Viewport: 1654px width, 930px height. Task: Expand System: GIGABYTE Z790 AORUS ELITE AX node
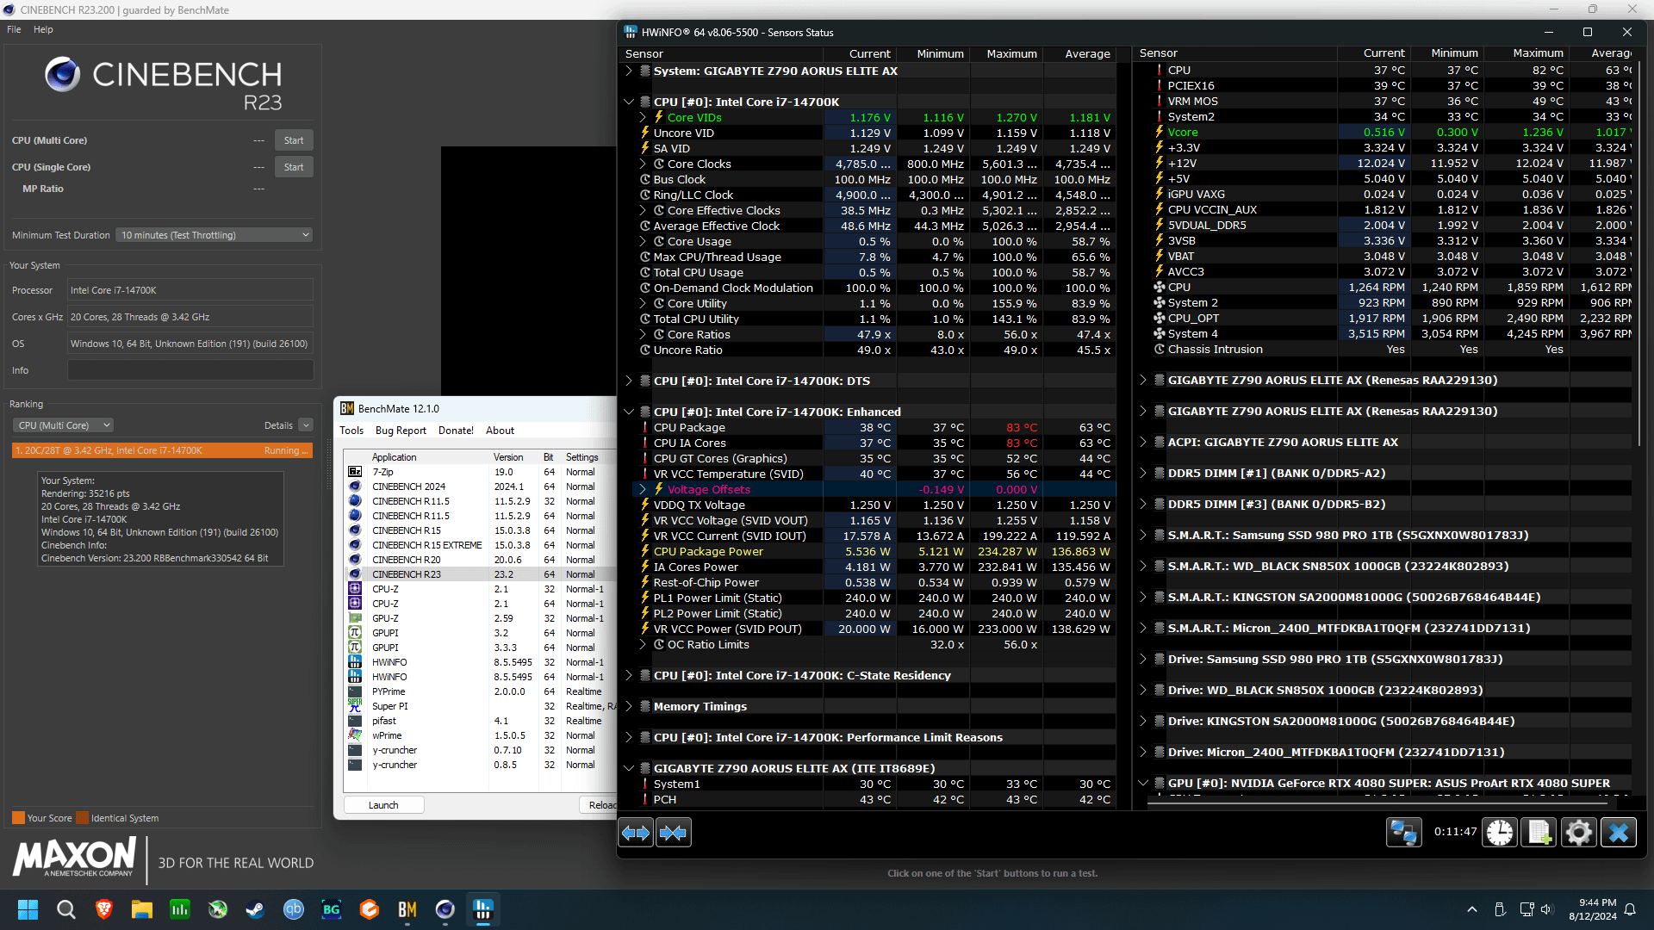[x=629, y=71]
